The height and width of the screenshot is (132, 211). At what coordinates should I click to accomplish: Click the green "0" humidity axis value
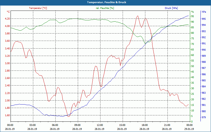[192, 122]
